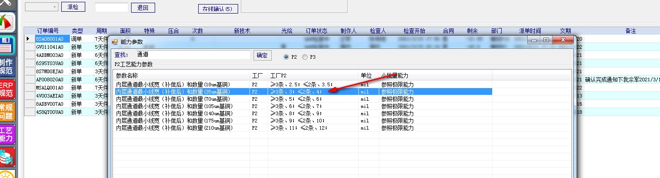Click the 在线确认 (5) button
The height and width of the screenshot is (178, 660).
pos(218,9)
